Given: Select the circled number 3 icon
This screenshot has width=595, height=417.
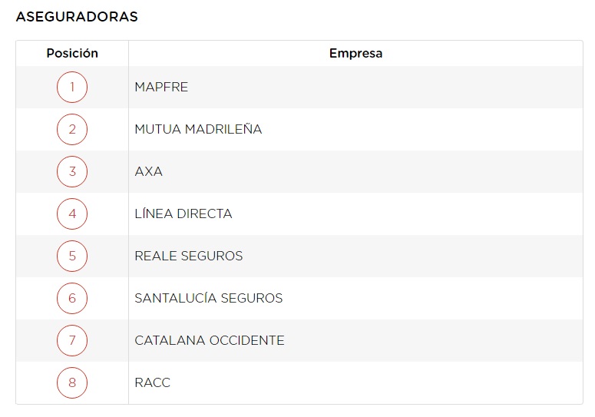Looking at the screenshot, I should coord(72,171).
